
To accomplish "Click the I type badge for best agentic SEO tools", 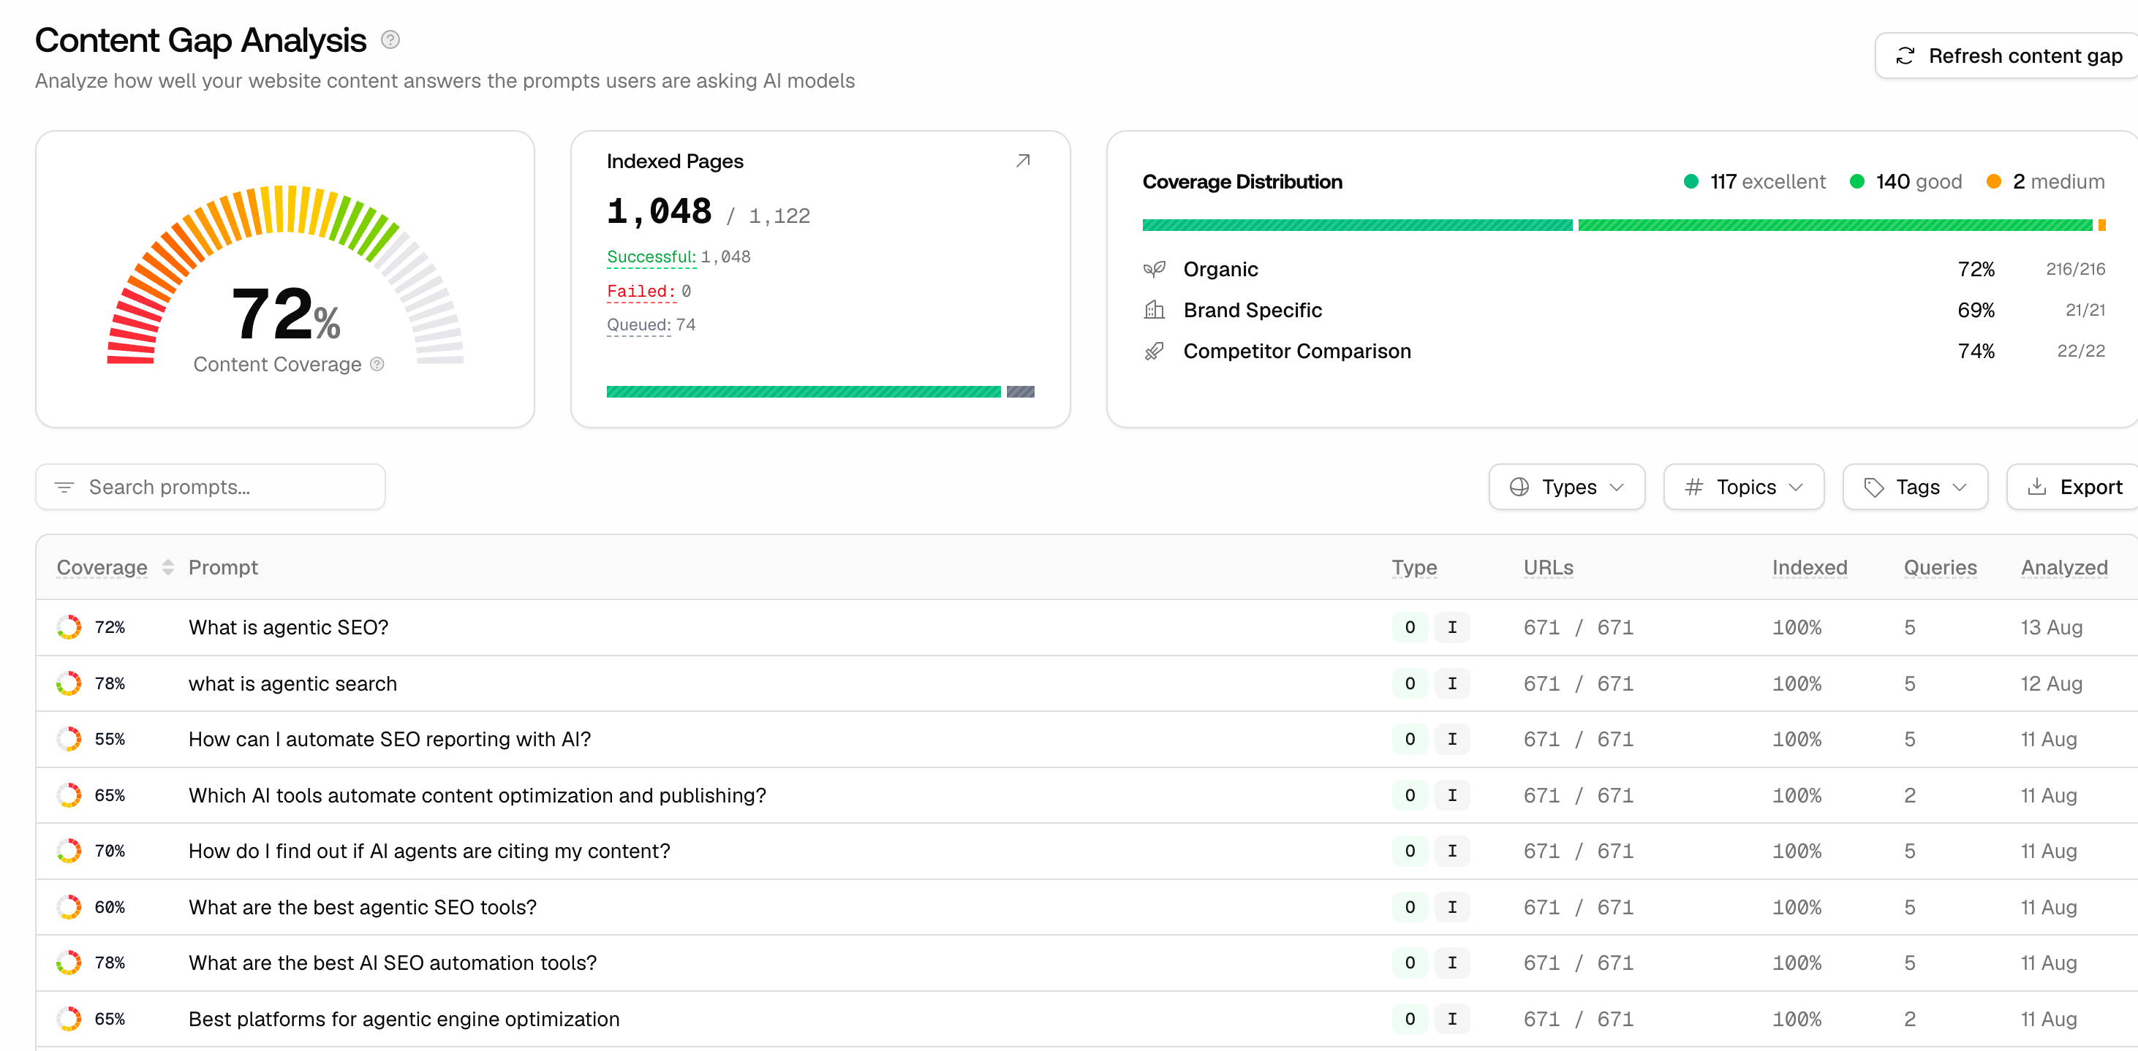I will point(1452,908).
